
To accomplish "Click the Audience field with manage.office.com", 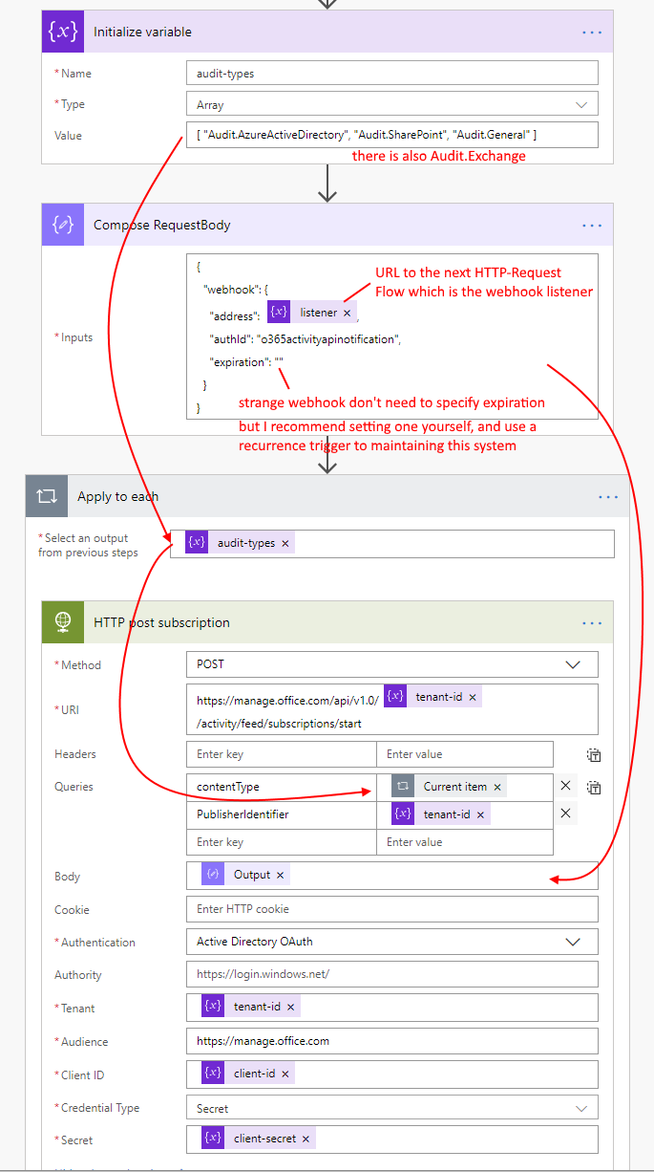I will click(391, 1041).
